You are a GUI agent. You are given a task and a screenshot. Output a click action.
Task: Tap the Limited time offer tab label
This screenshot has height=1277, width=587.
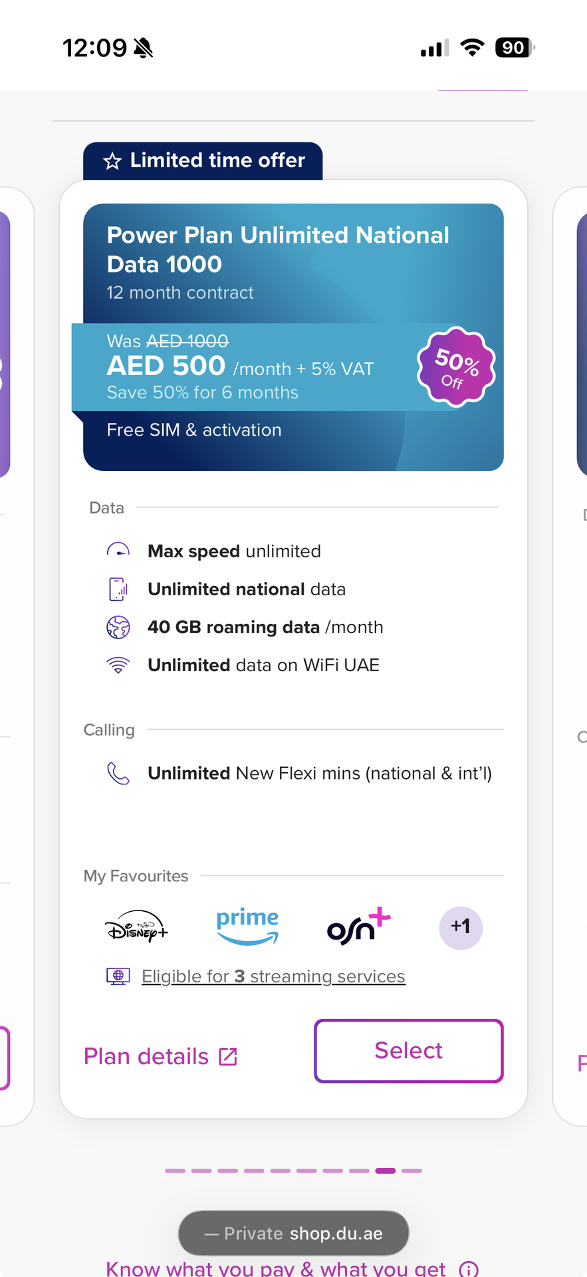coord(203,161)
